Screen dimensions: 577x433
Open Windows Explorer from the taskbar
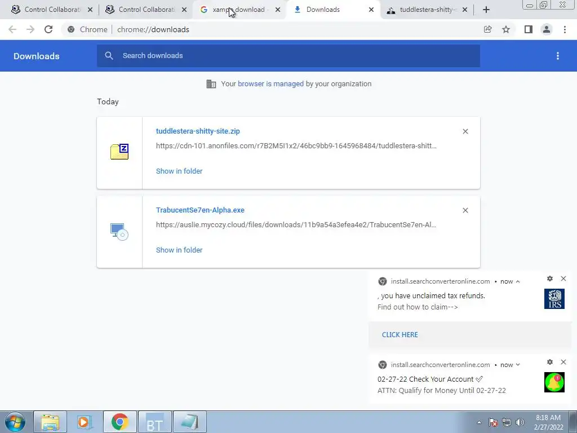tap(50, 422)
